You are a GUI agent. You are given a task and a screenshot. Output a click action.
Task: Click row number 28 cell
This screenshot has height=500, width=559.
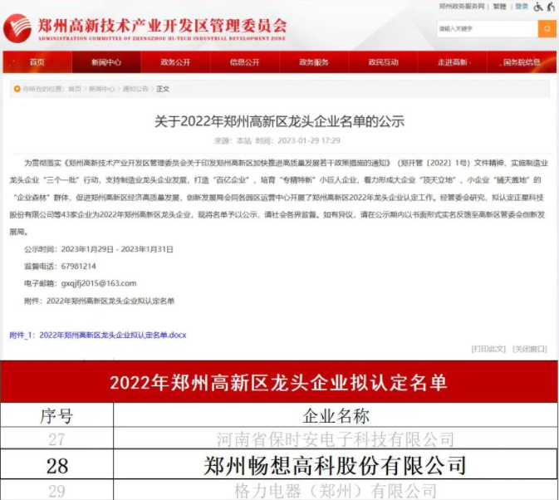tap(56, 465)
